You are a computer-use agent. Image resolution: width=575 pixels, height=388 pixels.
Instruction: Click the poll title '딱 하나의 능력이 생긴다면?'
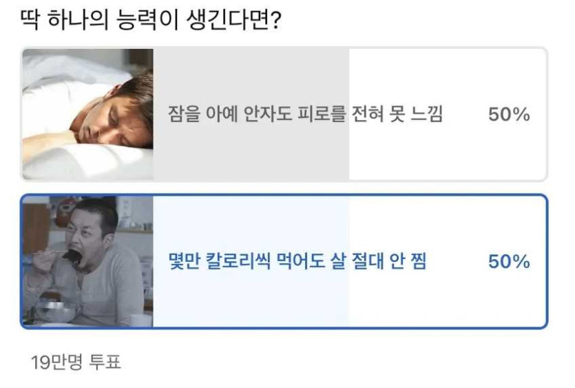tap(151, 19)
